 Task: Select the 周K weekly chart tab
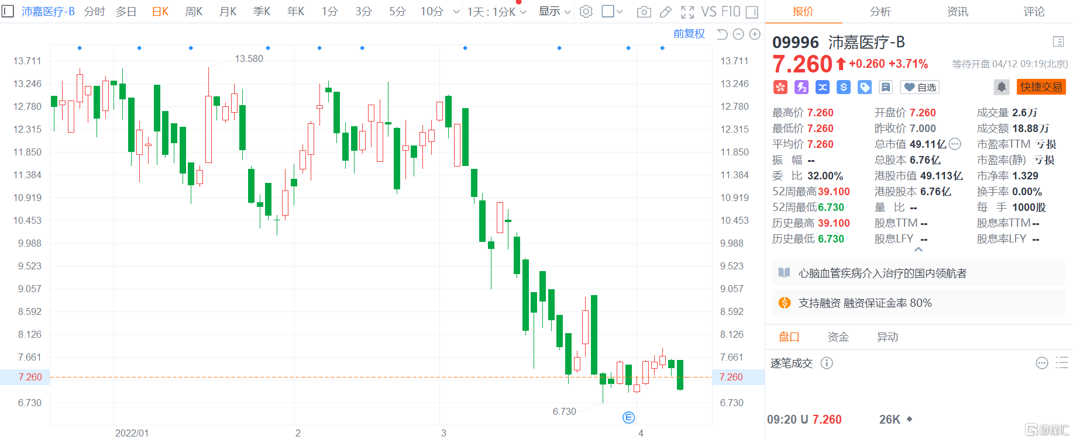(x=194, y=12)
